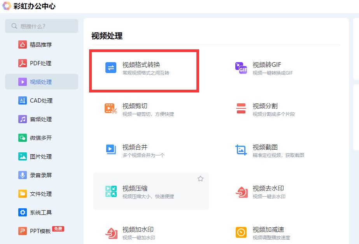Open the 视频剪切 tool
This screenshot has height=244, width=359.
[135, 106]
